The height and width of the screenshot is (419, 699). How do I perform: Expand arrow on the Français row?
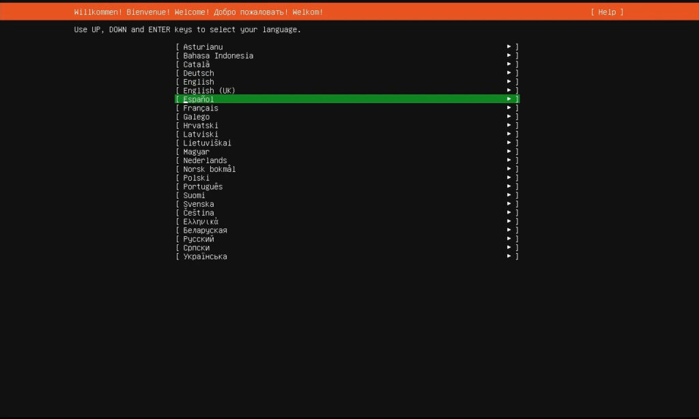click(x=509, y=109)
